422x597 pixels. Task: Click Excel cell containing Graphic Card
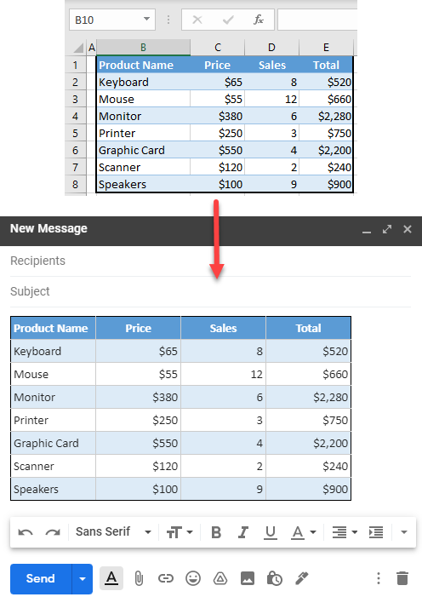[x=144, y=150]
